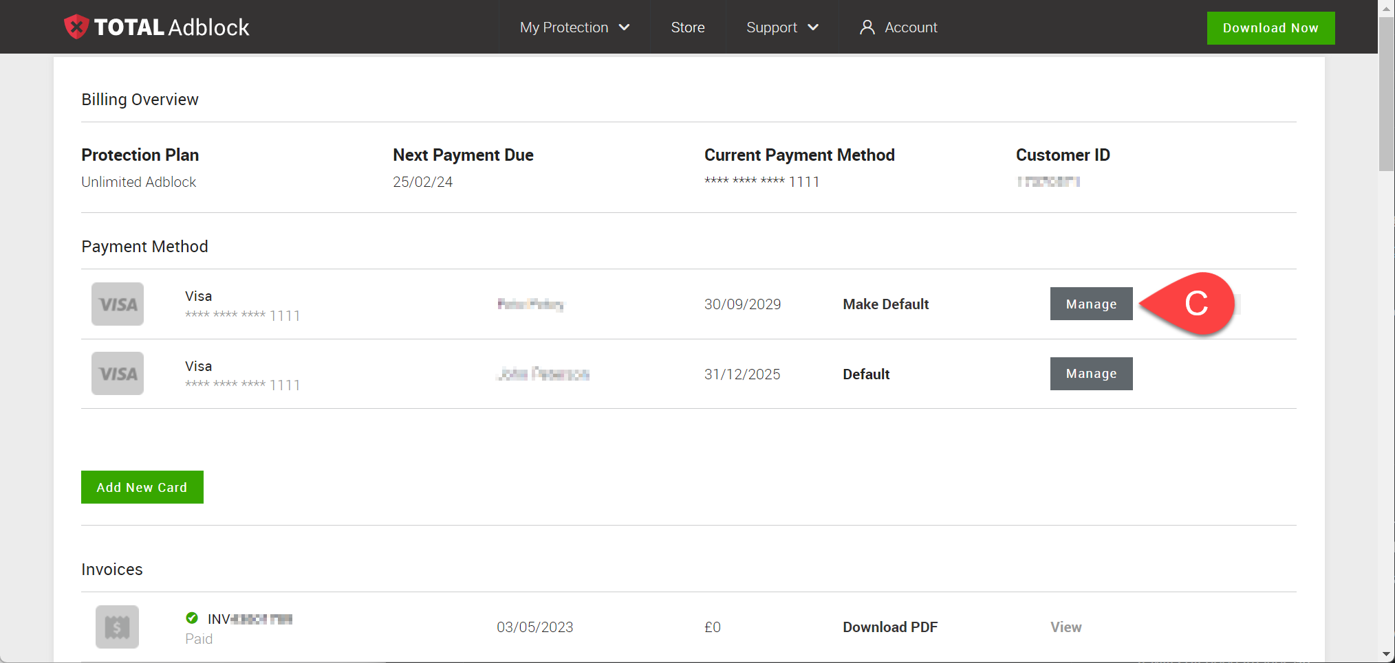This screenshot has height=663, width=1395.
Task: Click the scrollbar up arrow
Action: 1387,8
